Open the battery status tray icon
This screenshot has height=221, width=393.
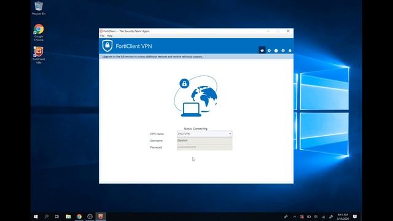click(309, 217)
